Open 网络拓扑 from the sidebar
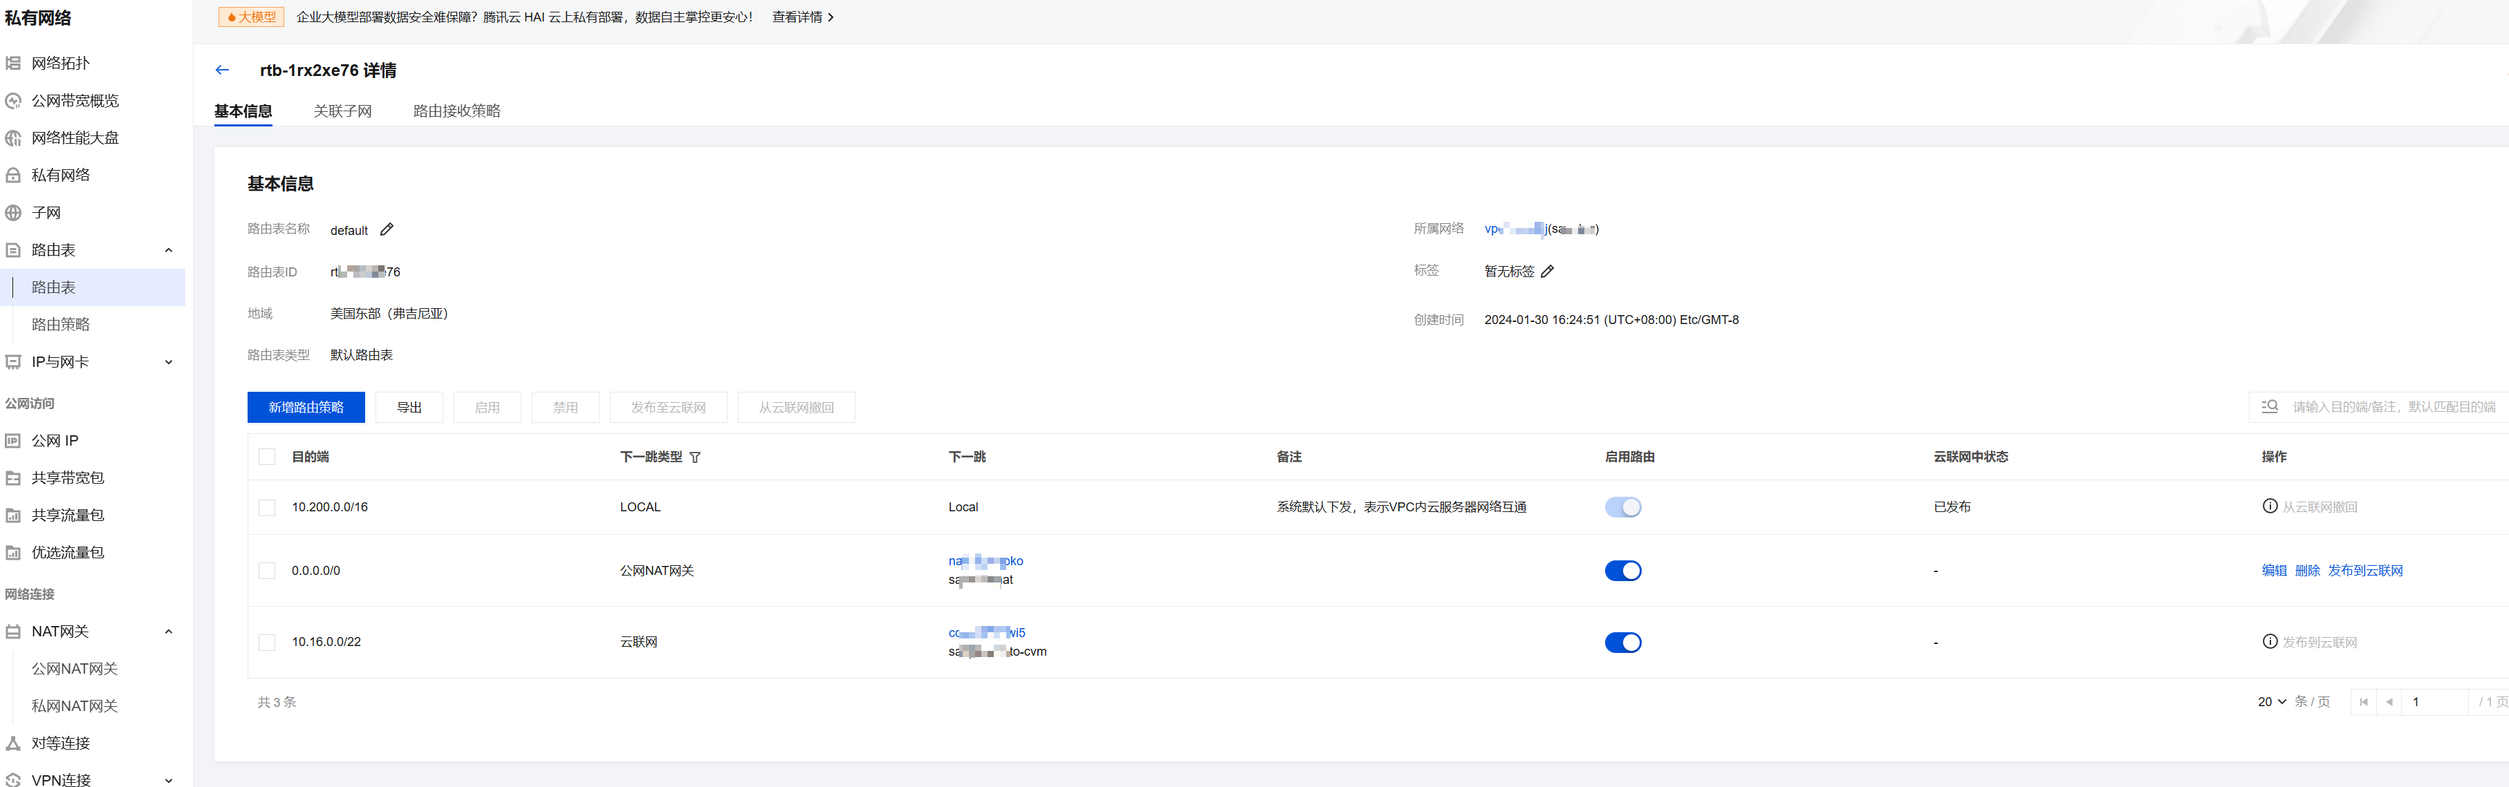This screenshot has height=787, width=2509. (x=60, y=64)
